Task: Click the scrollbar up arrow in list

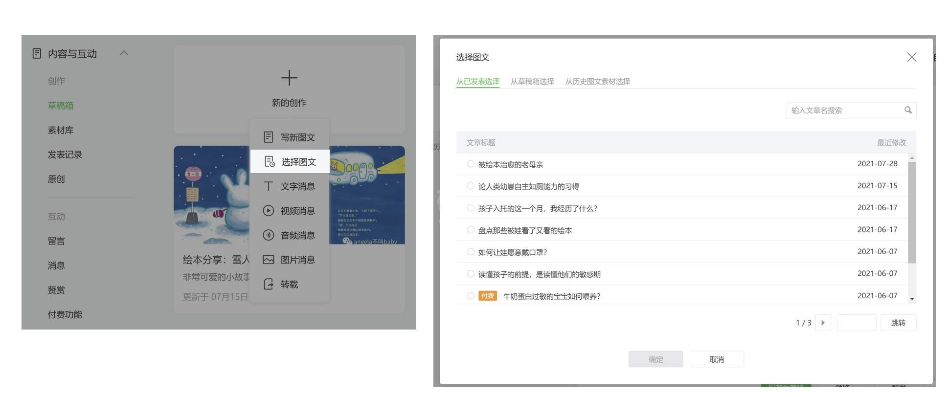Action: [912, 157]
